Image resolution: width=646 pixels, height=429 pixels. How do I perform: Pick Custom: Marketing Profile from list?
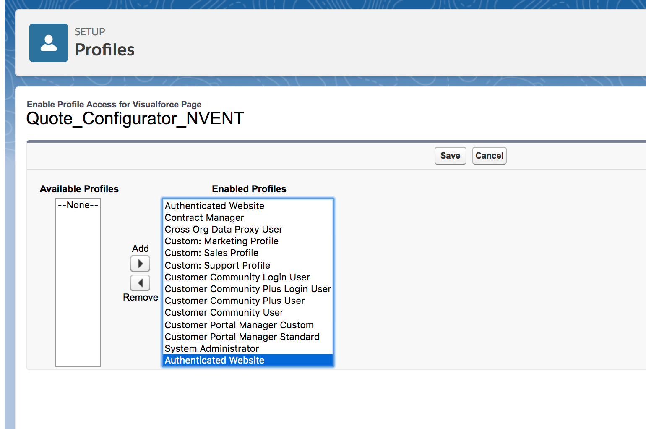(221, 241)
